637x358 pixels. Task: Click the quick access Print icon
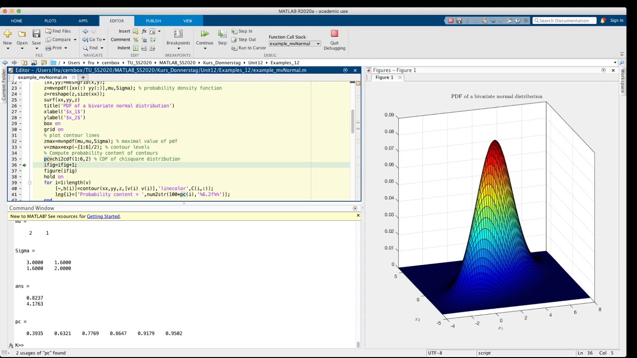coord(509,20)
